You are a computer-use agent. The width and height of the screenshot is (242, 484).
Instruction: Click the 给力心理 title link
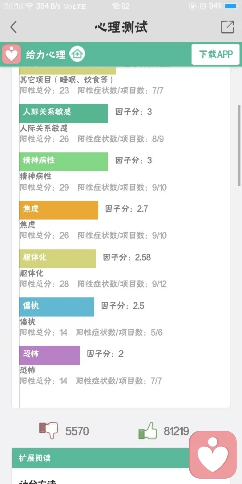[x=46, y=54]
